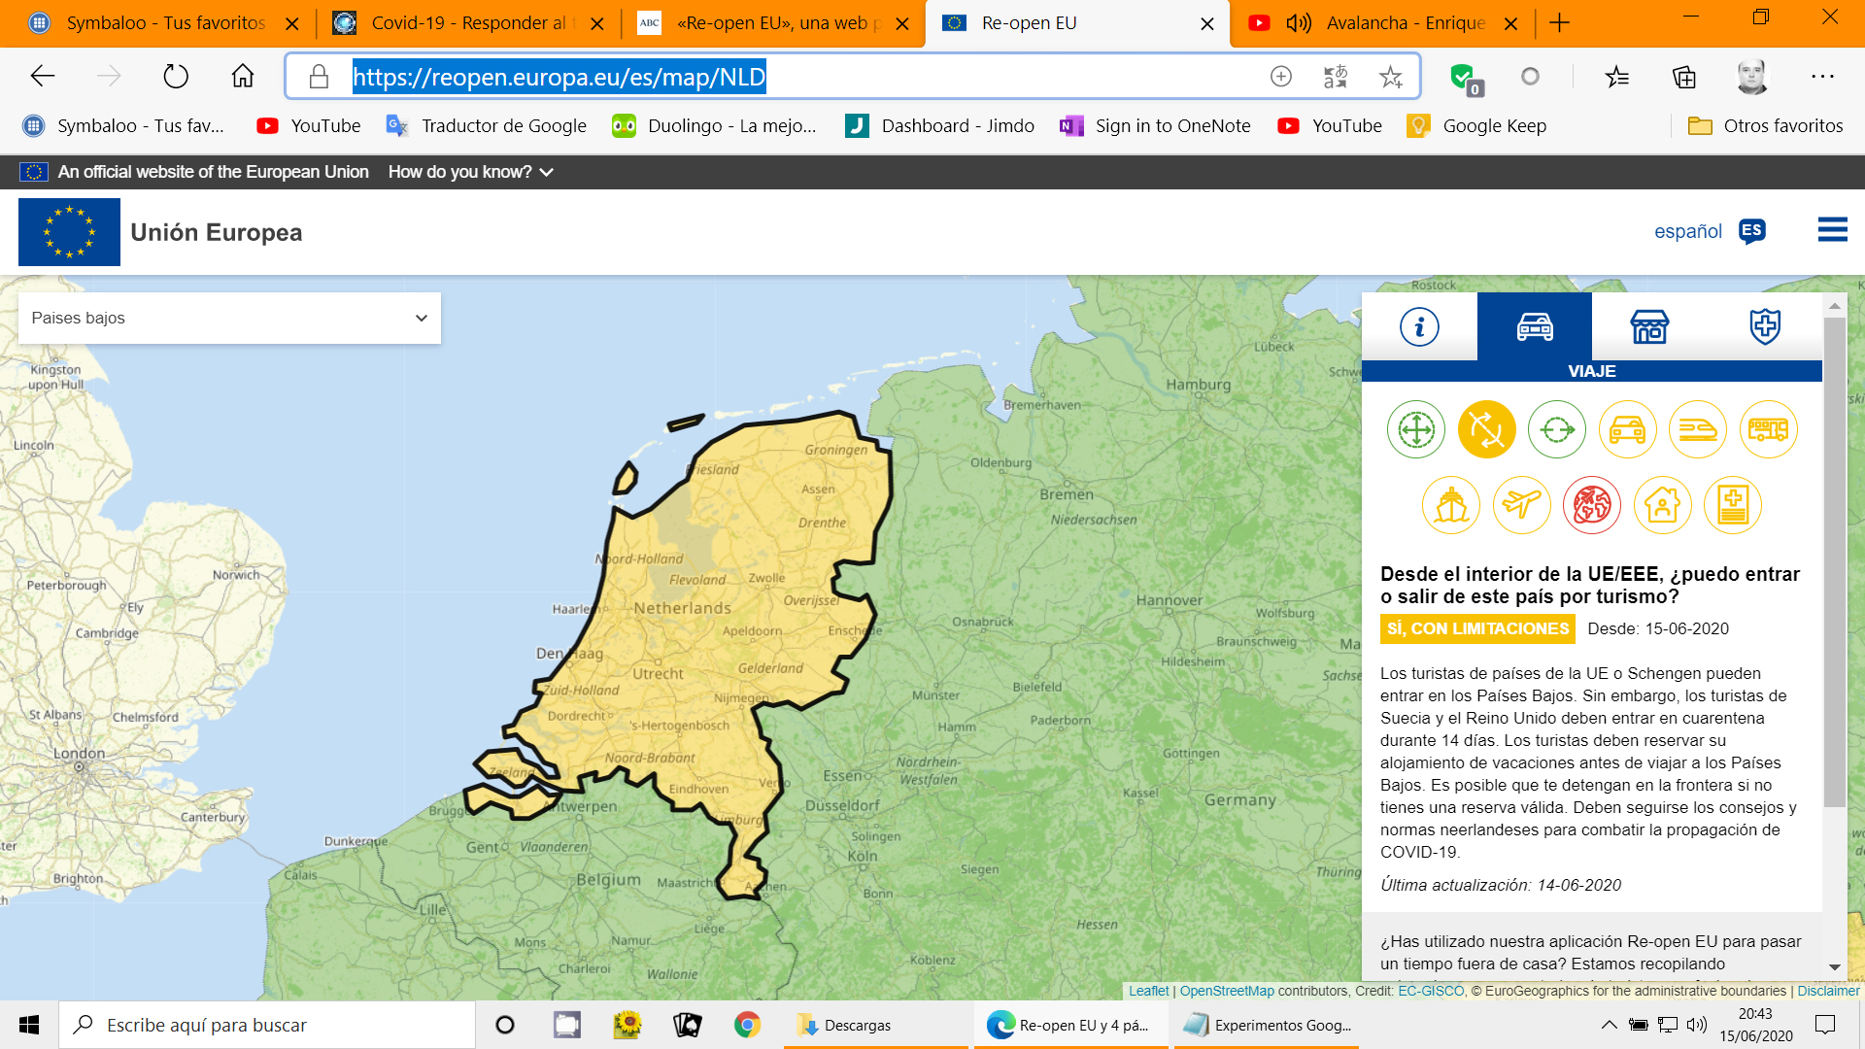Image resolution: width=1865 pixels, height=1049 pixels.
Task: Switch to the services/shops tab icon
Action: point(1649,327)
